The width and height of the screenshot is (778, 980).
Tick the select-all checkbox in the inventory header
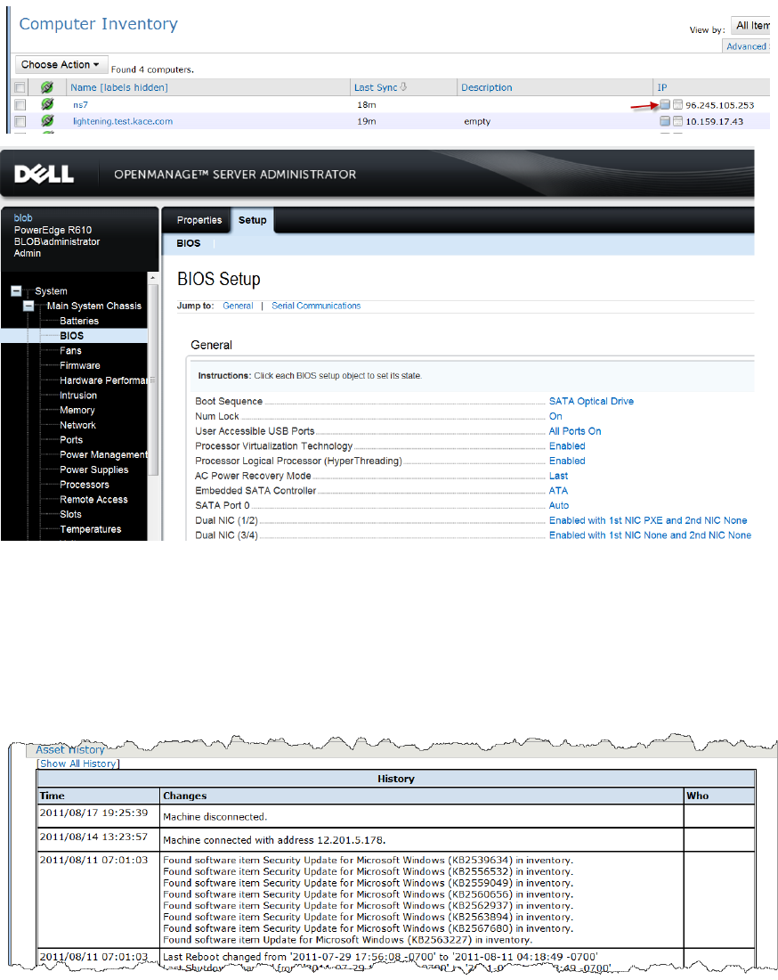coord(20,87)
